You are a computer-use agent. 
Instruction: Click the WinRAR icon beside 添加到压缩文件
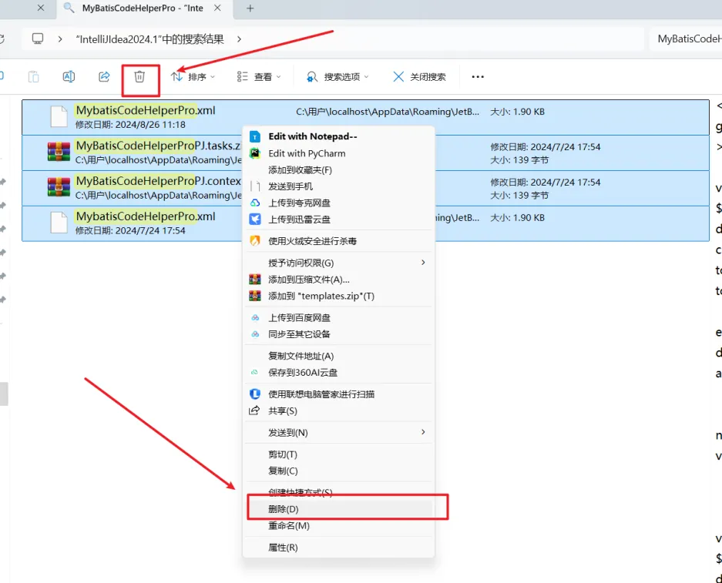click(254, 280)
